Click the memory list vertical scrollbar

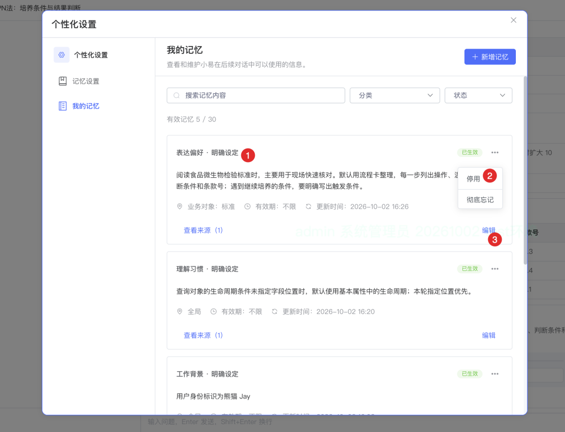pos(525,170)
